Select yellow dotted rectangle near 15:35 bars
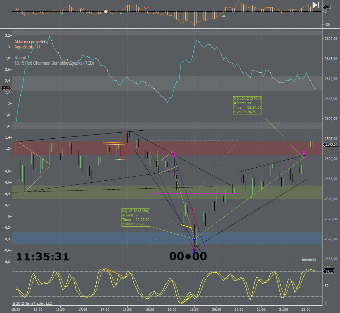Screen dimensions: 340x313 (19, 164)
